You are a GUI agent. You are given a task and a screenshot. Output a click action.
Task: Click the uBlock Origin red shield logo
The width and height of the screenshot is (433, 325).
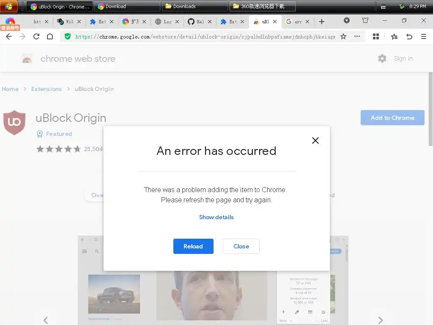coord(14,123)
